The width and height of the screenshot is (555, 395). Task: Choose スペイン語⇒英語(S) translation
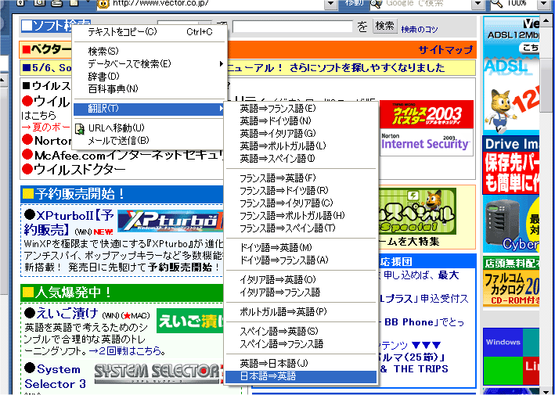tap(301, 331)
